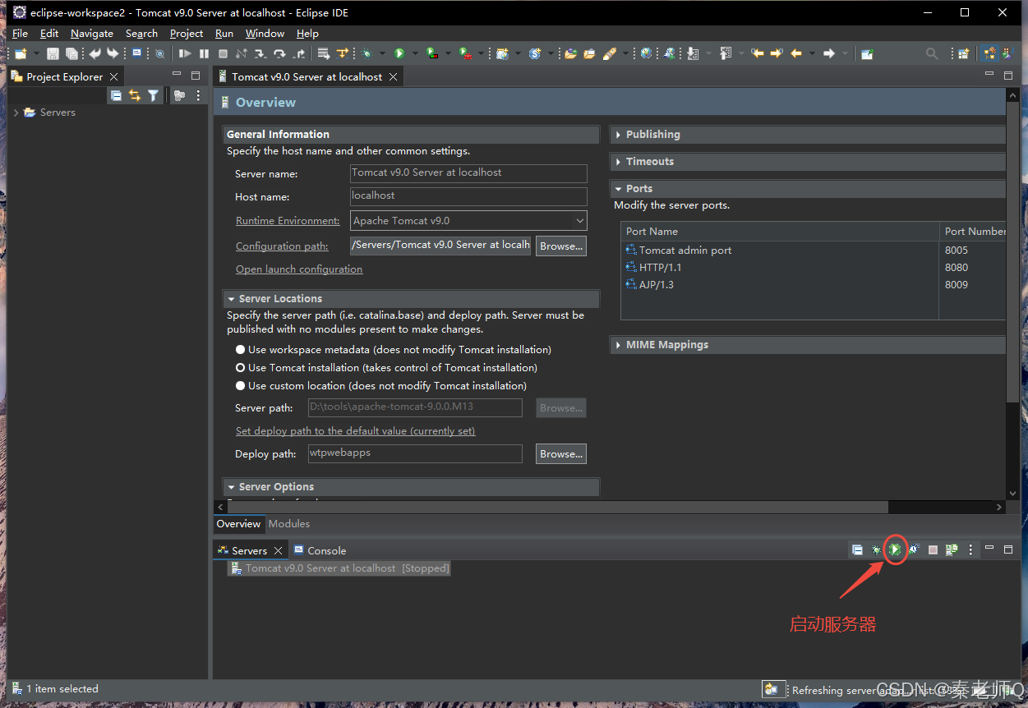This screenshot has width=1028, height=708.
Task: Choose Use Tomcat installation radio option
Action: (241, 368)
